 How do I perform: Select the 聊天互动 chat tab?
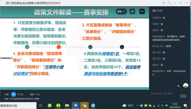157,10
